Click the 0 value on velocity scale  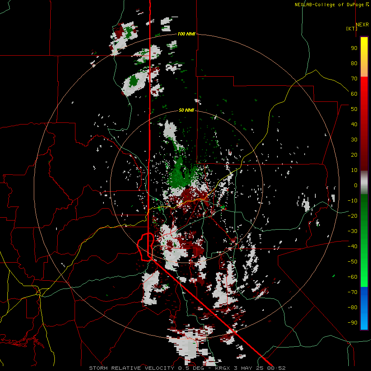click(356, 185)
